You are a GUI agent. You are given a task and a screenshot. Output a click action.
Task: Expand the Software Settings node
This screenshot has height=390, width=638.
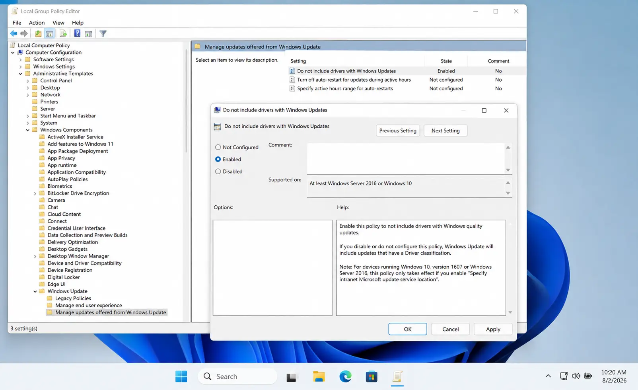click(x=20, y=60)
